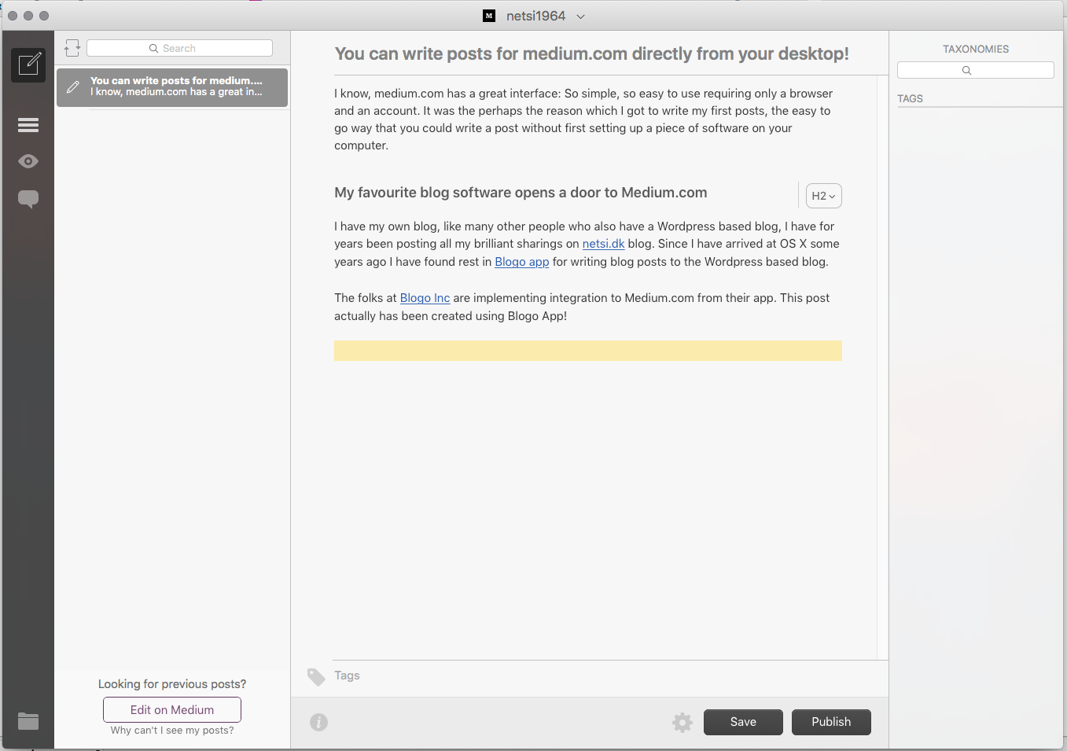The height and width of the screenshot is (751, 1067).
Task: Click the folder icon in the sidebar
Action: pos(28,720)
